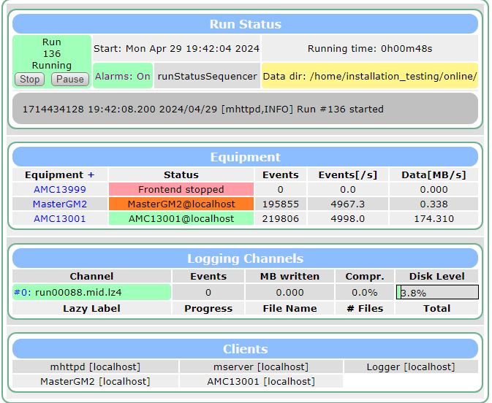Click data rate 0.338

[434, 204]
